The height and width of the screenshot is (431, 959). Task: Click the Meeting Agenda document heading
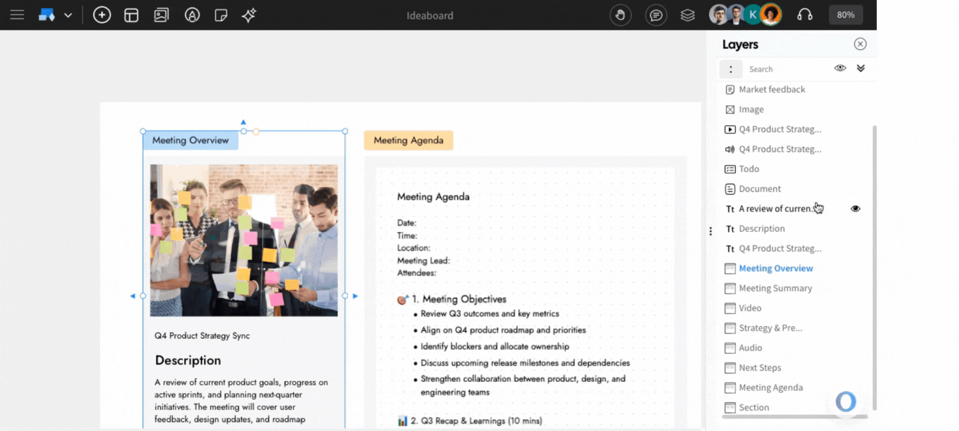pyautogui.click(x=433, y=197)
